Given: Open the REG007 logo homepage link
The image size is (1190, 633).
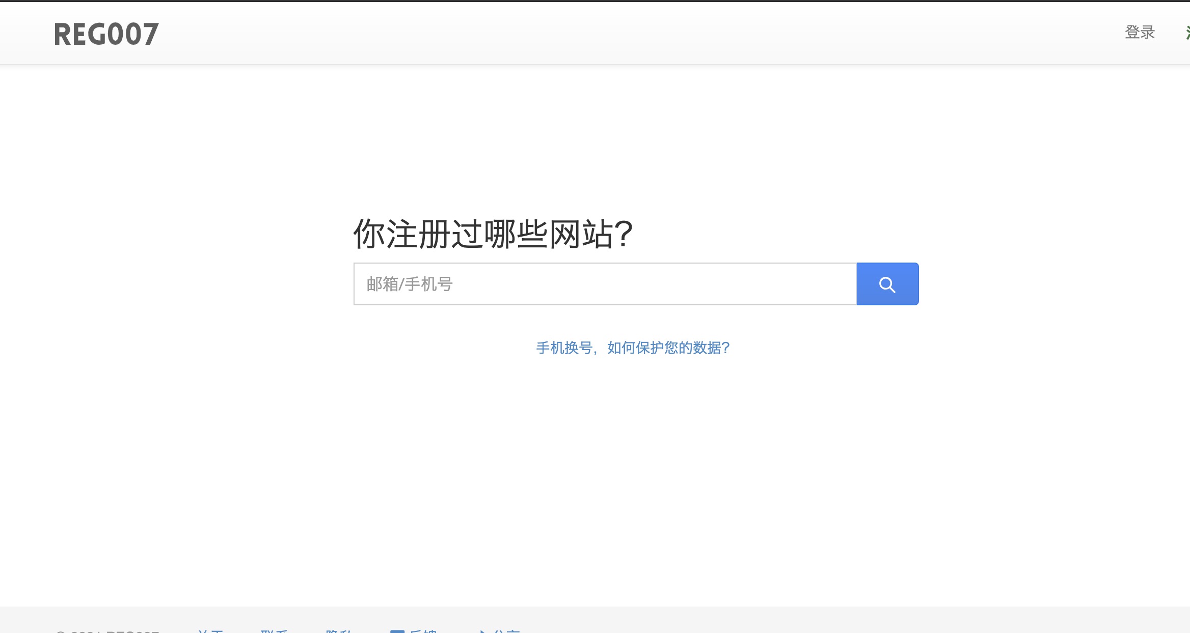Looking at the screenshot, I should coord(106,34).
